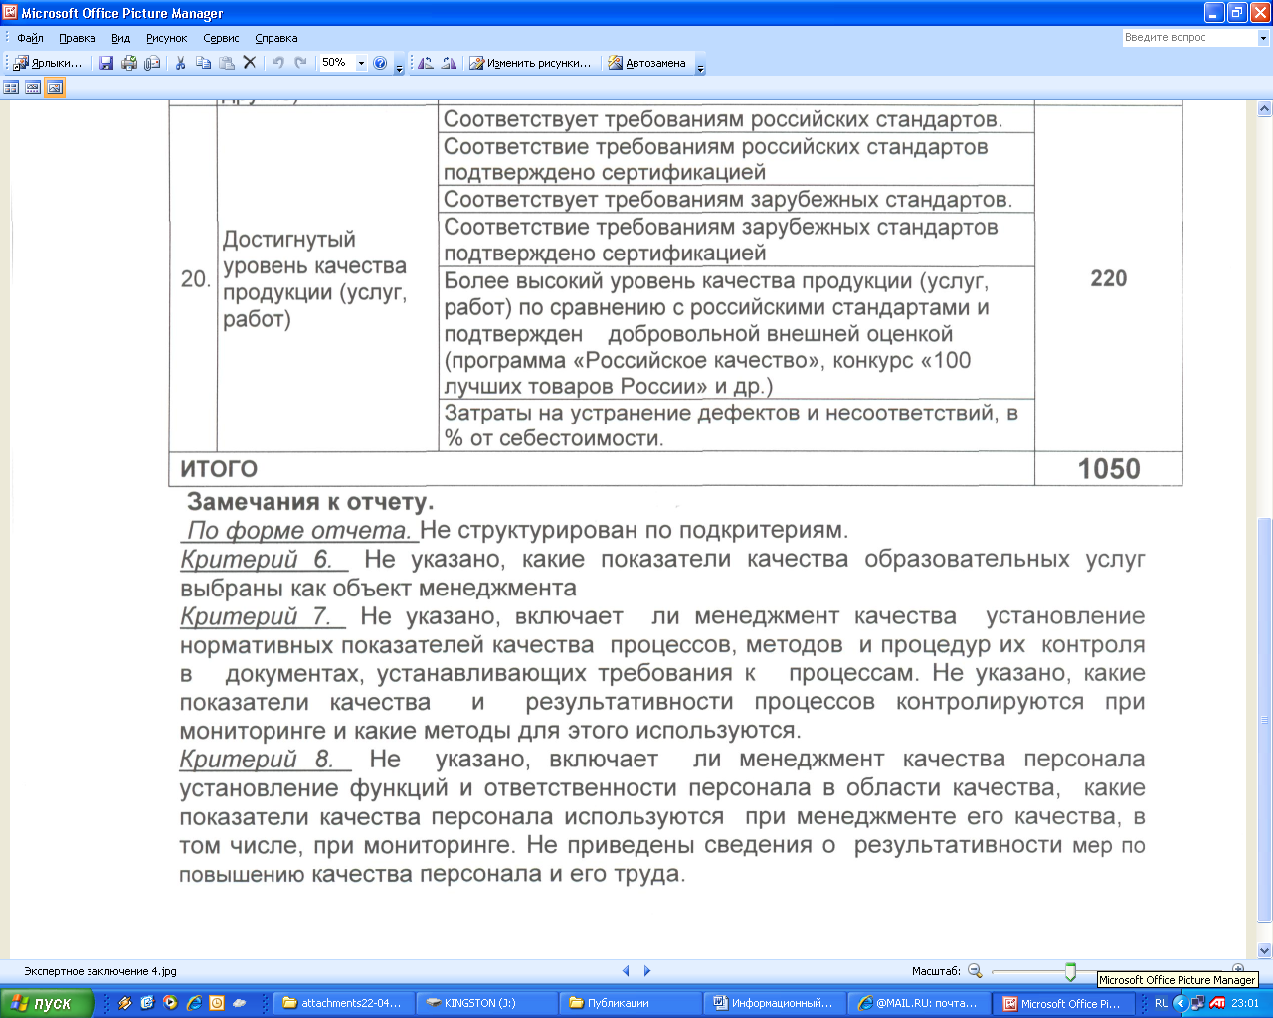Switch to @MAIL.RU browser taskbar button
The image size is (1273, 1018).
[918, 1003]
